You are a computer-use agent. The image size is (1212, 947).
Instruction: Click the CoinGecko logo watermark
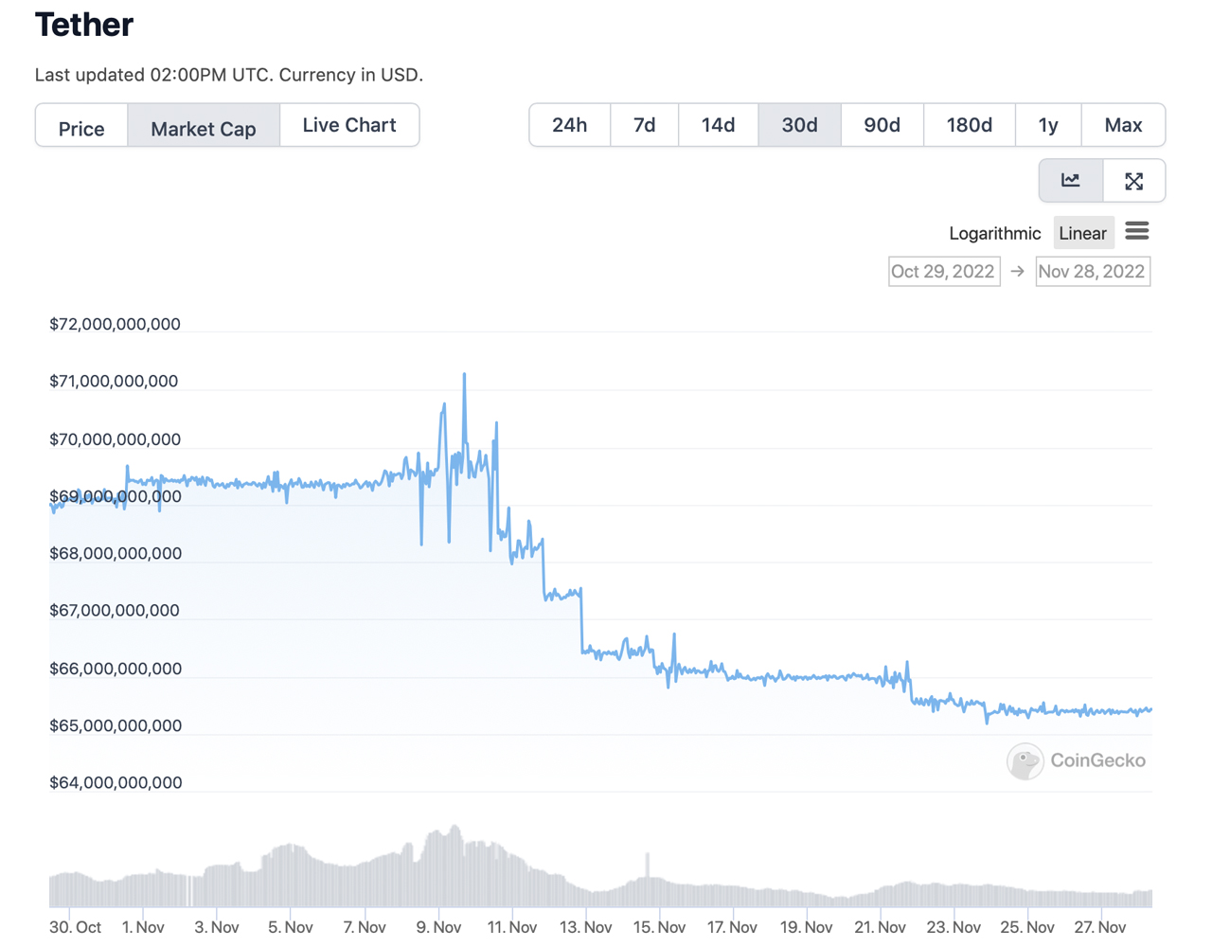(x=1077, y=760)
